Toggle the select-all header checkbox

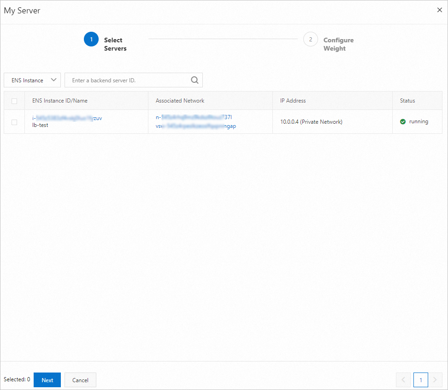point(14,101)
